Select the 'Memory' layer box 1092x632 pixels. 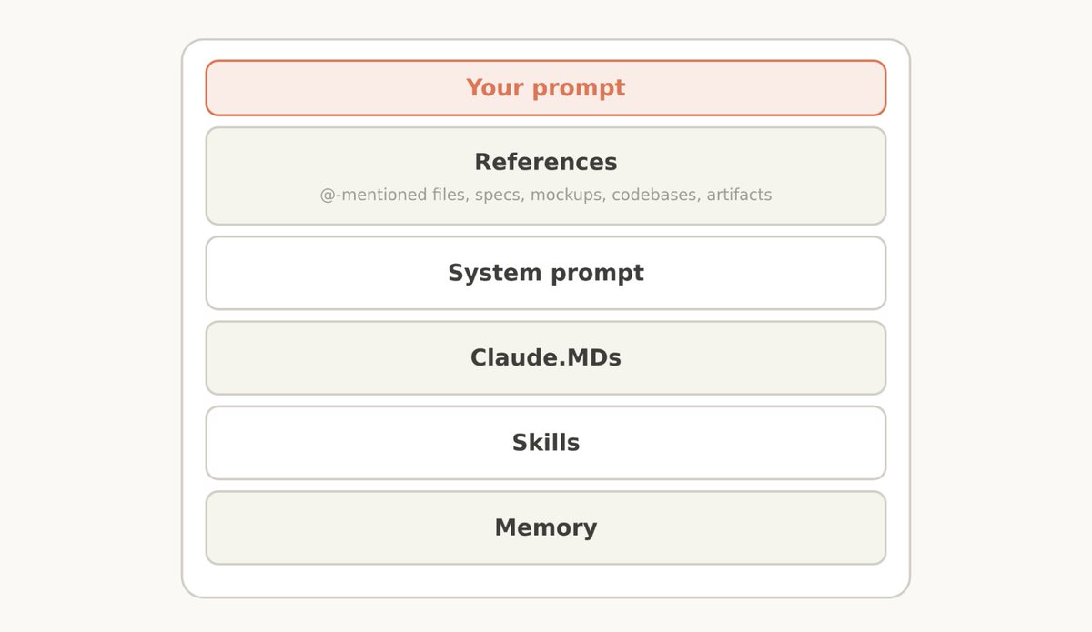click(546, 527)
